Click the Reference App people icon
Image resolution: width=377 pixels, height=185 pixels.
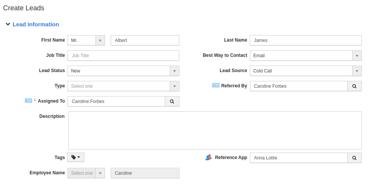point(209,158)
